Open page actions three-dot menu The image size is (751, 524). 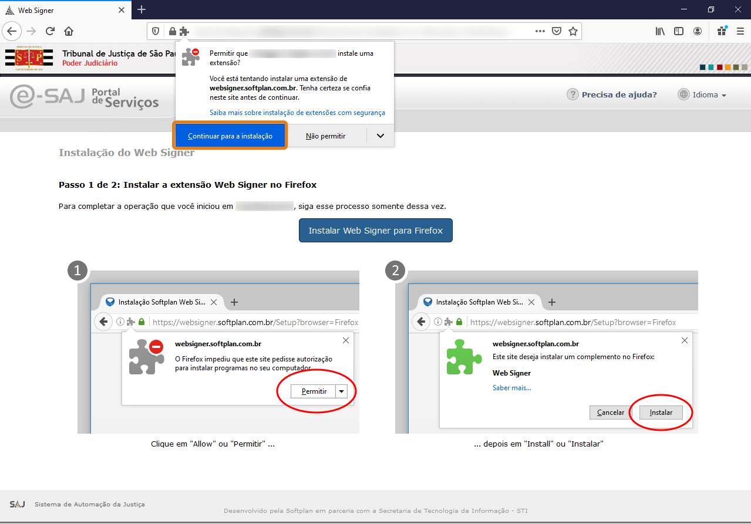[x=540, y=31]
